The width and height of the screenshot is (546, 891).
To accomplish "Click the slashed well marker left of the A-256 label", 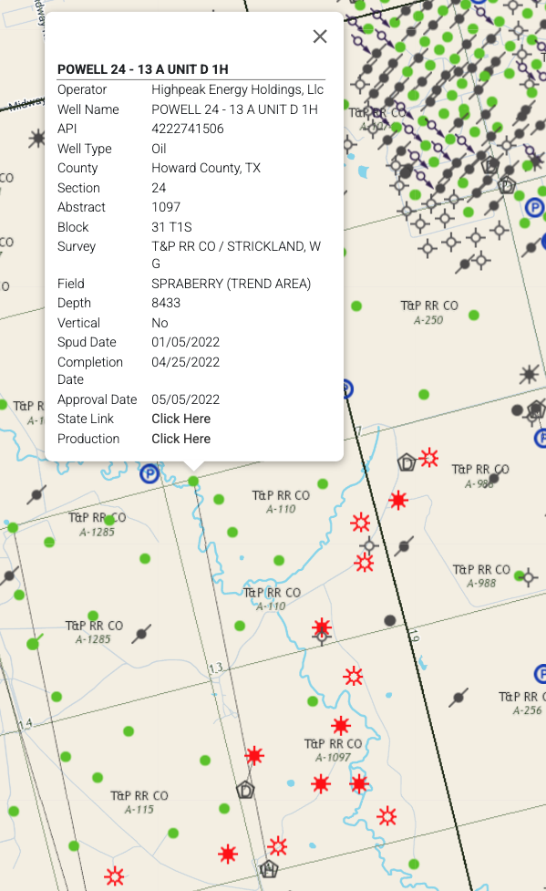I will point(458,698).
